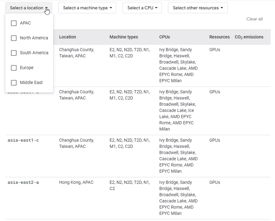The image size is (275, 221).
Task: Check the North America checkbox
Action: (14, 38)
